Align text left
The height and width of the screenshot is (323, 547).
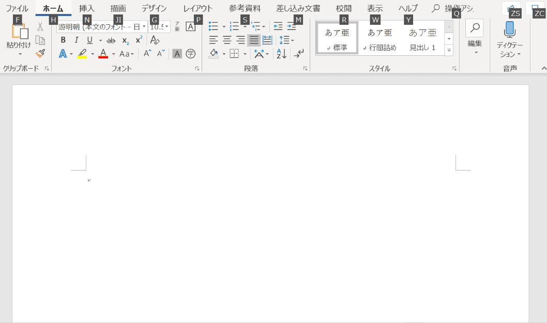pos(214,40)
